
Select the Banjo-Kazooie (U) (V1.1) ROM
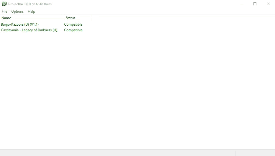click(20, 24)
